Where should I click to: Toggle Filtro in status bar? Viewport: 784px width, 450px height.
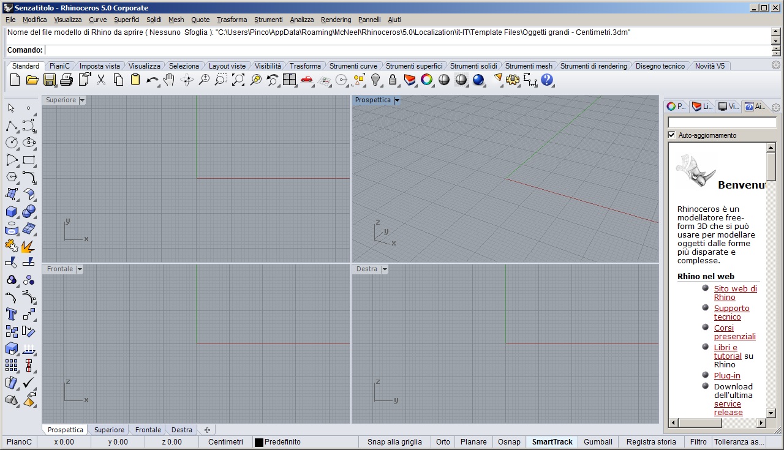(698, 441)
